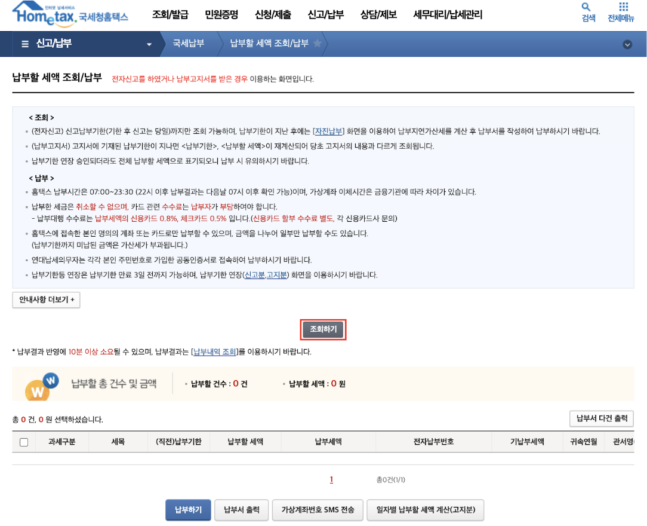The image size is (647, 526).
Task: Tick the select-all checkbox in the table header
Action: [24, 442]
